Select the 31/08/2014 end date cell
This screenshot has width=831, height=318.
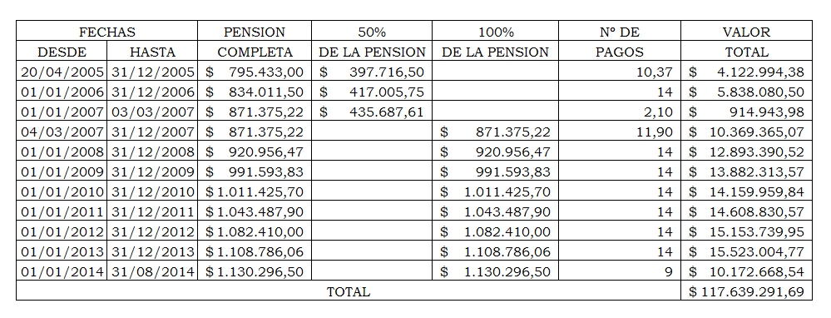[152, 271]
